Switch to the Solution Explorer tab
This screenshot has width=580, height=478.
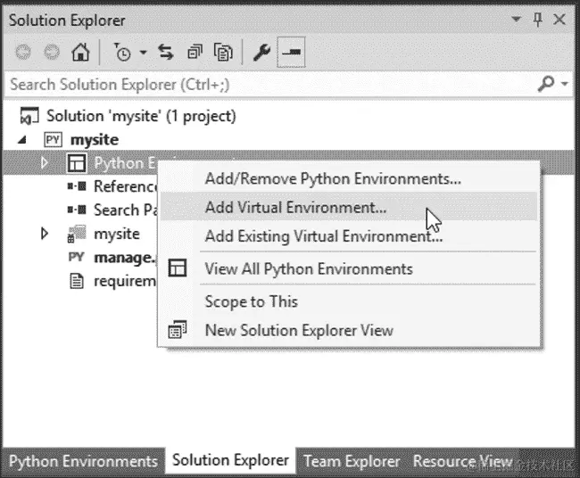click(x=230, y=461)
